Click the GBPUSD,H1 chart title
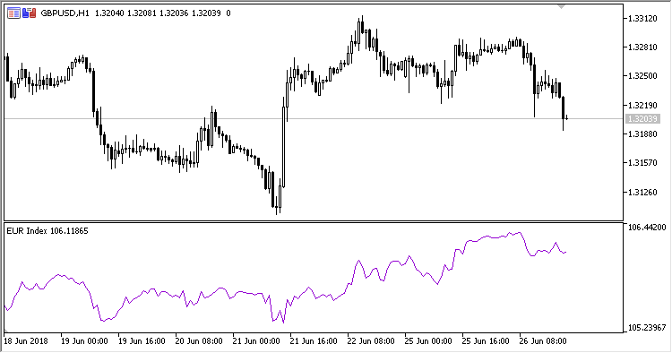 [65, 13]
